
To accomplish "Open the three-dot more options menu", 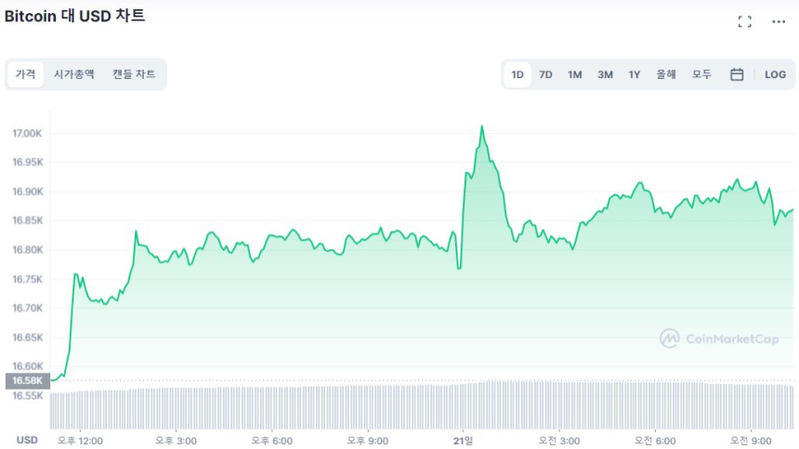I will click(779, 21).
